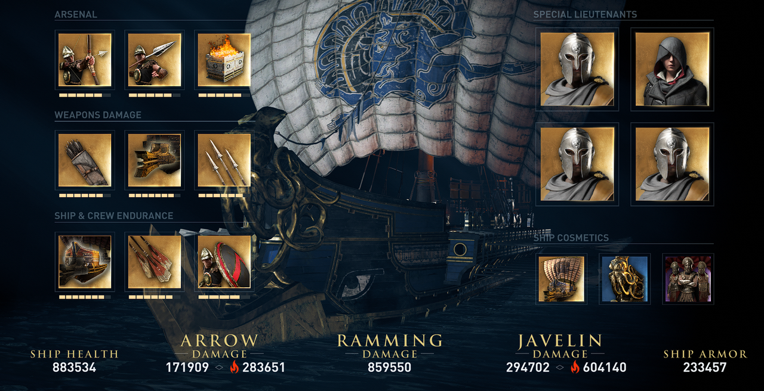The width and height of the screenshot is (764, 391).
Task: Select the golden figurehead cosmetic
Action: coord(624,279)
